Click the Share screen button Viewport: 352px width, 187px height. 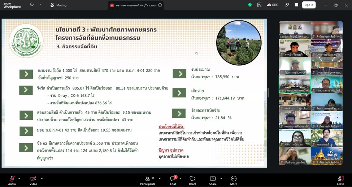point(213,181)
